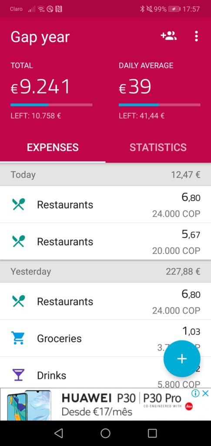Tap the daily average progress bar

pos(160,105)
